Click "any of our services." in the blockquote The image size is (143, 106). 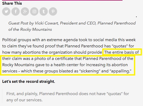[24, 100]
